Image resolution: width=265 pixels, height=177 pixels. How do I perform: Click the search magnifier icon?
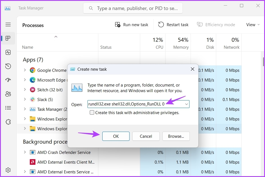(91, 8)
